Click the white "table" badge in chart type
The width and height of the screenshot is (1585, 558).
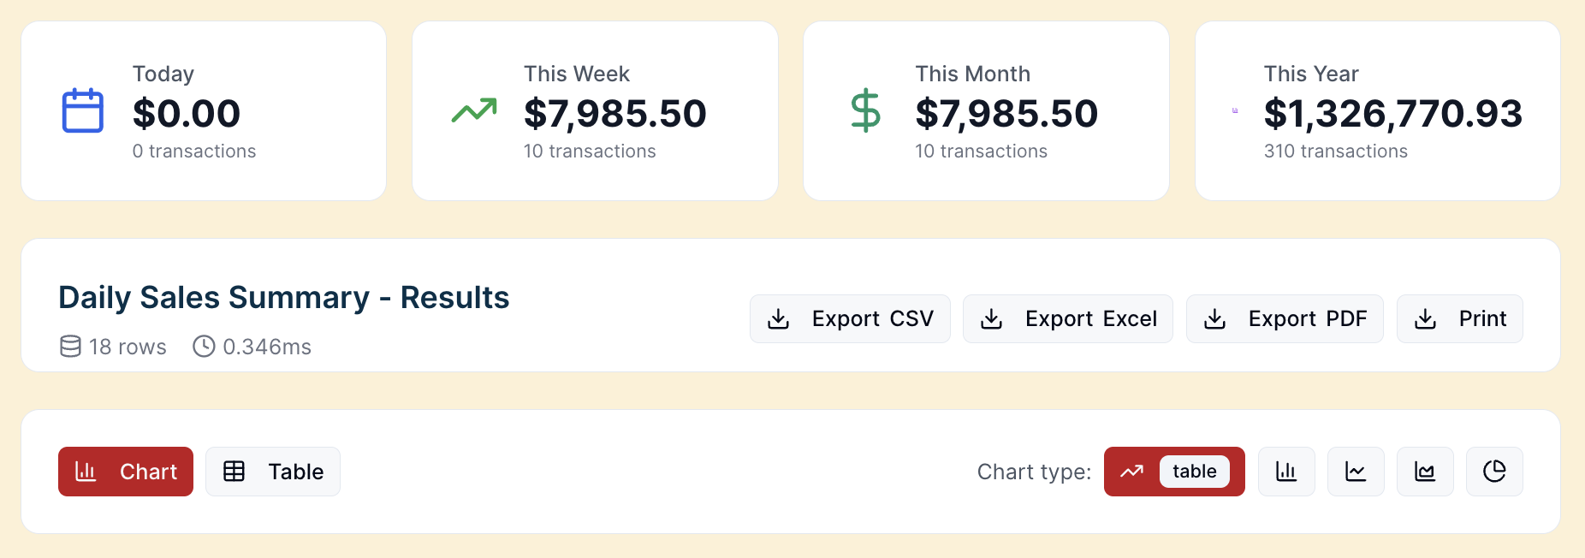[x=1194, y=472]
